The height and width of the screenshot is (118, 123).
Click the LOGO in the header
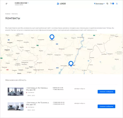61,4
